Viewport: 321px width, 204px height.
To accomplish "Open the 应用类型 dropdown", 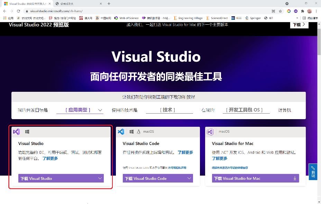I will 80,110.
